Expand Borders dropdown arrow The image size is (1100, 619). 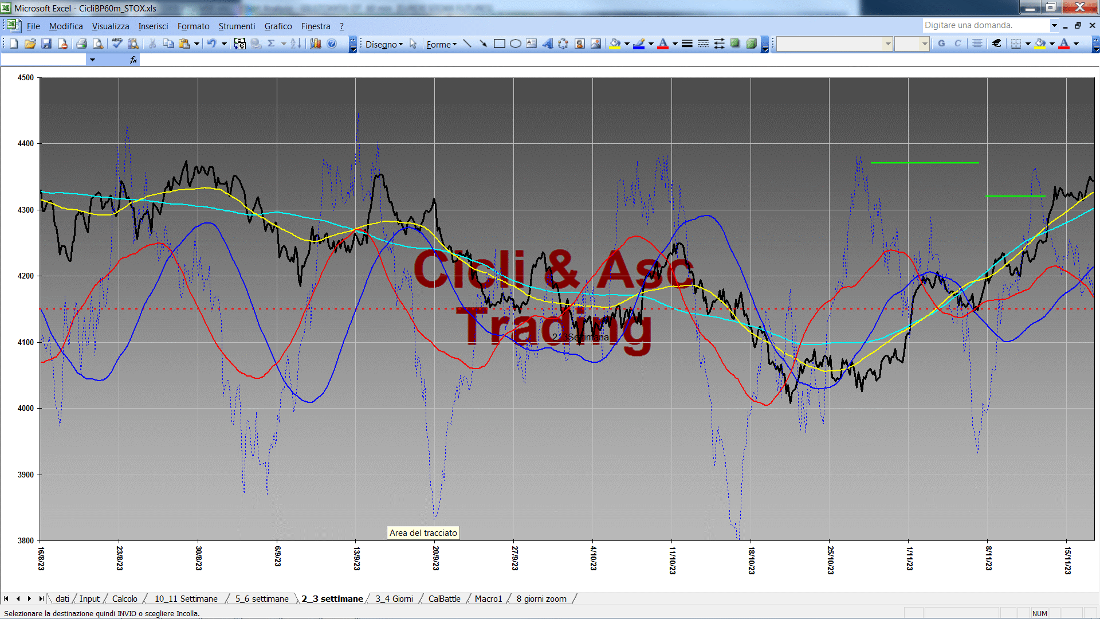(x=1028, y=44)
